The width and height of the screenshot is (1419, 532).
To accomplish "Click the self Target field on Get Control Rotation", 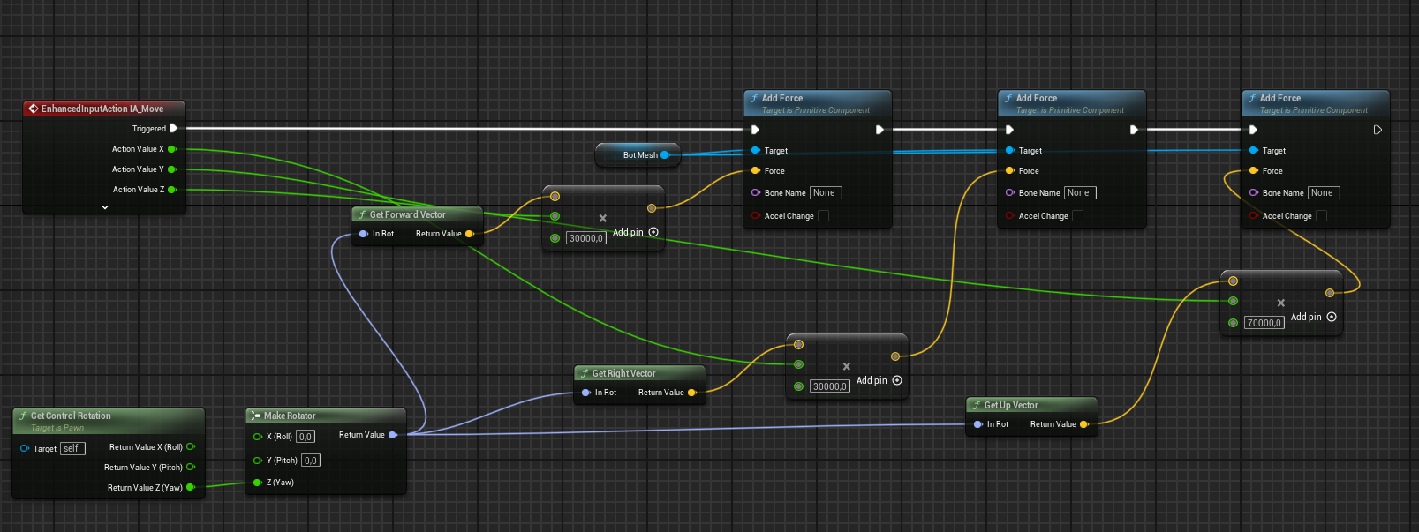I will pos(72,448).
